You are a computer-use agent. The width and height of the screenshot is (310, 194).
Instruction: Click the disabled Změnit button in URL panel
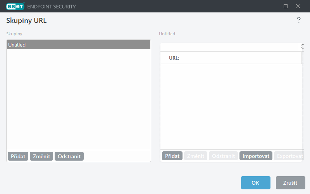pyautogui.click(x=196, y=156)
